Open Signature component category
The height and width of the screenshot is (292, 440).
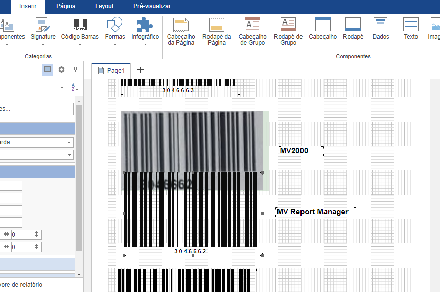click(43, 31)
